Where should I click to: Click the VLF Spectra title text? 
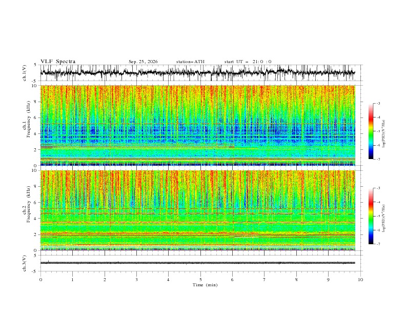[x=58, y=62]
